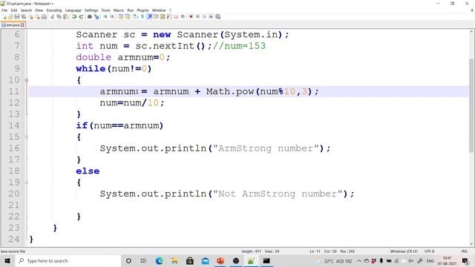This screenshot has width=475, height=267.
Task: Click the '//num=153' comment text
Action: click(239, 46)
